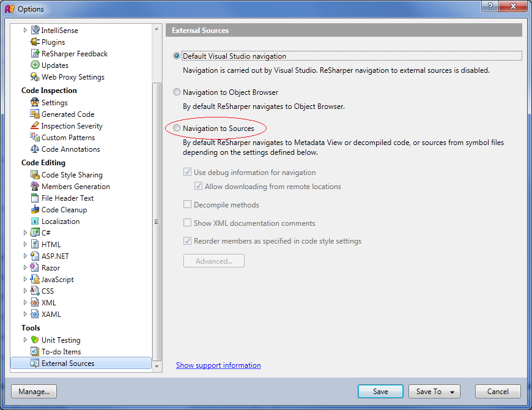Enable Decompile methods checkbox
Image resolution: width=532 pixels, height=410 pixels.
point(187,204)
